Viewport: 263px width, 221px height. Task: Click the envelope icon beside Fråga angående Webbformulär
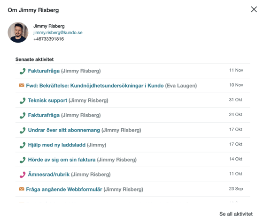point(22,189)
